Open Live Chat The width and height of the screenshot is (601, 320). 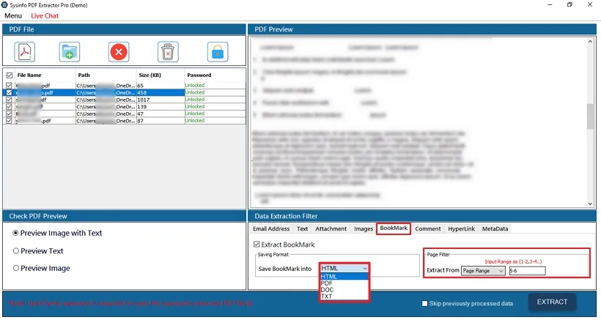tap(45, 15)
